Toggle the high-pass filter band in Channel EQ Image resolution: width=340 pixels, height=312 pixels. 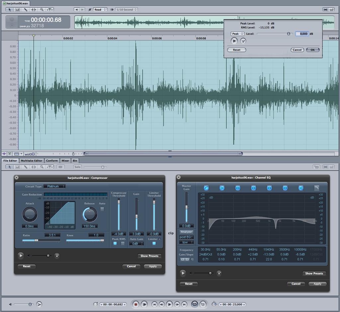[206, 188]
